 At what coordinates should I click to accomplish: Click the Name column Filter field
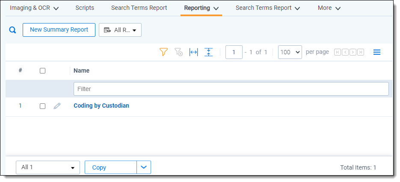coord(231,89)
